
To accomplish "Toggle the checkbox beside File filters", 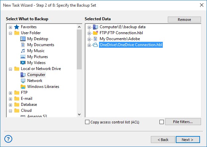I will (x=162, y=122).
